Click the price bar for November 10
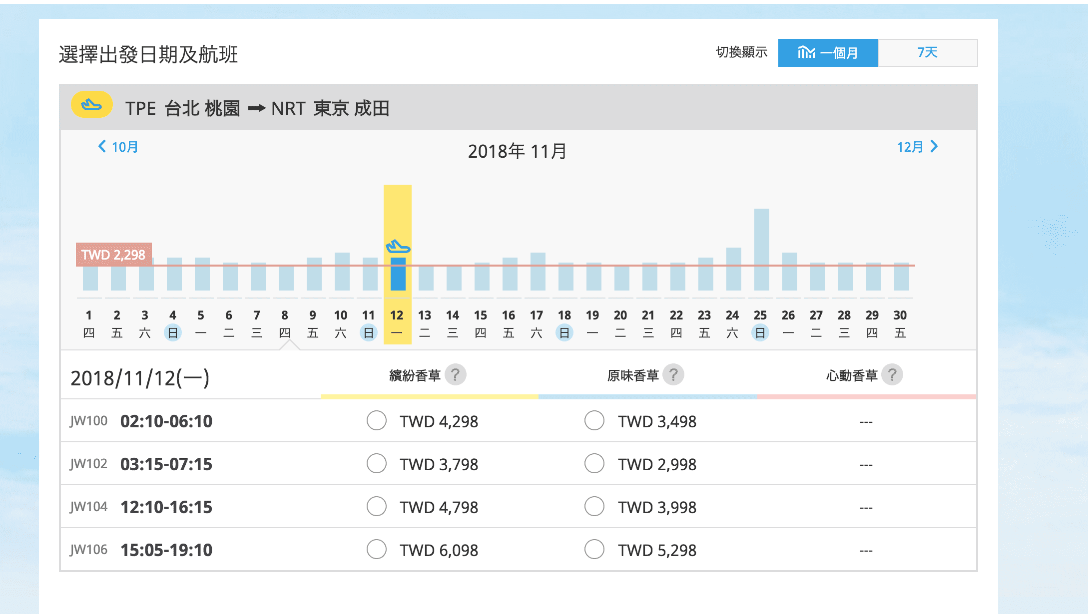The height and width of the screenshot is (614, 1088). pyautogui.click(x=342, y=272)
